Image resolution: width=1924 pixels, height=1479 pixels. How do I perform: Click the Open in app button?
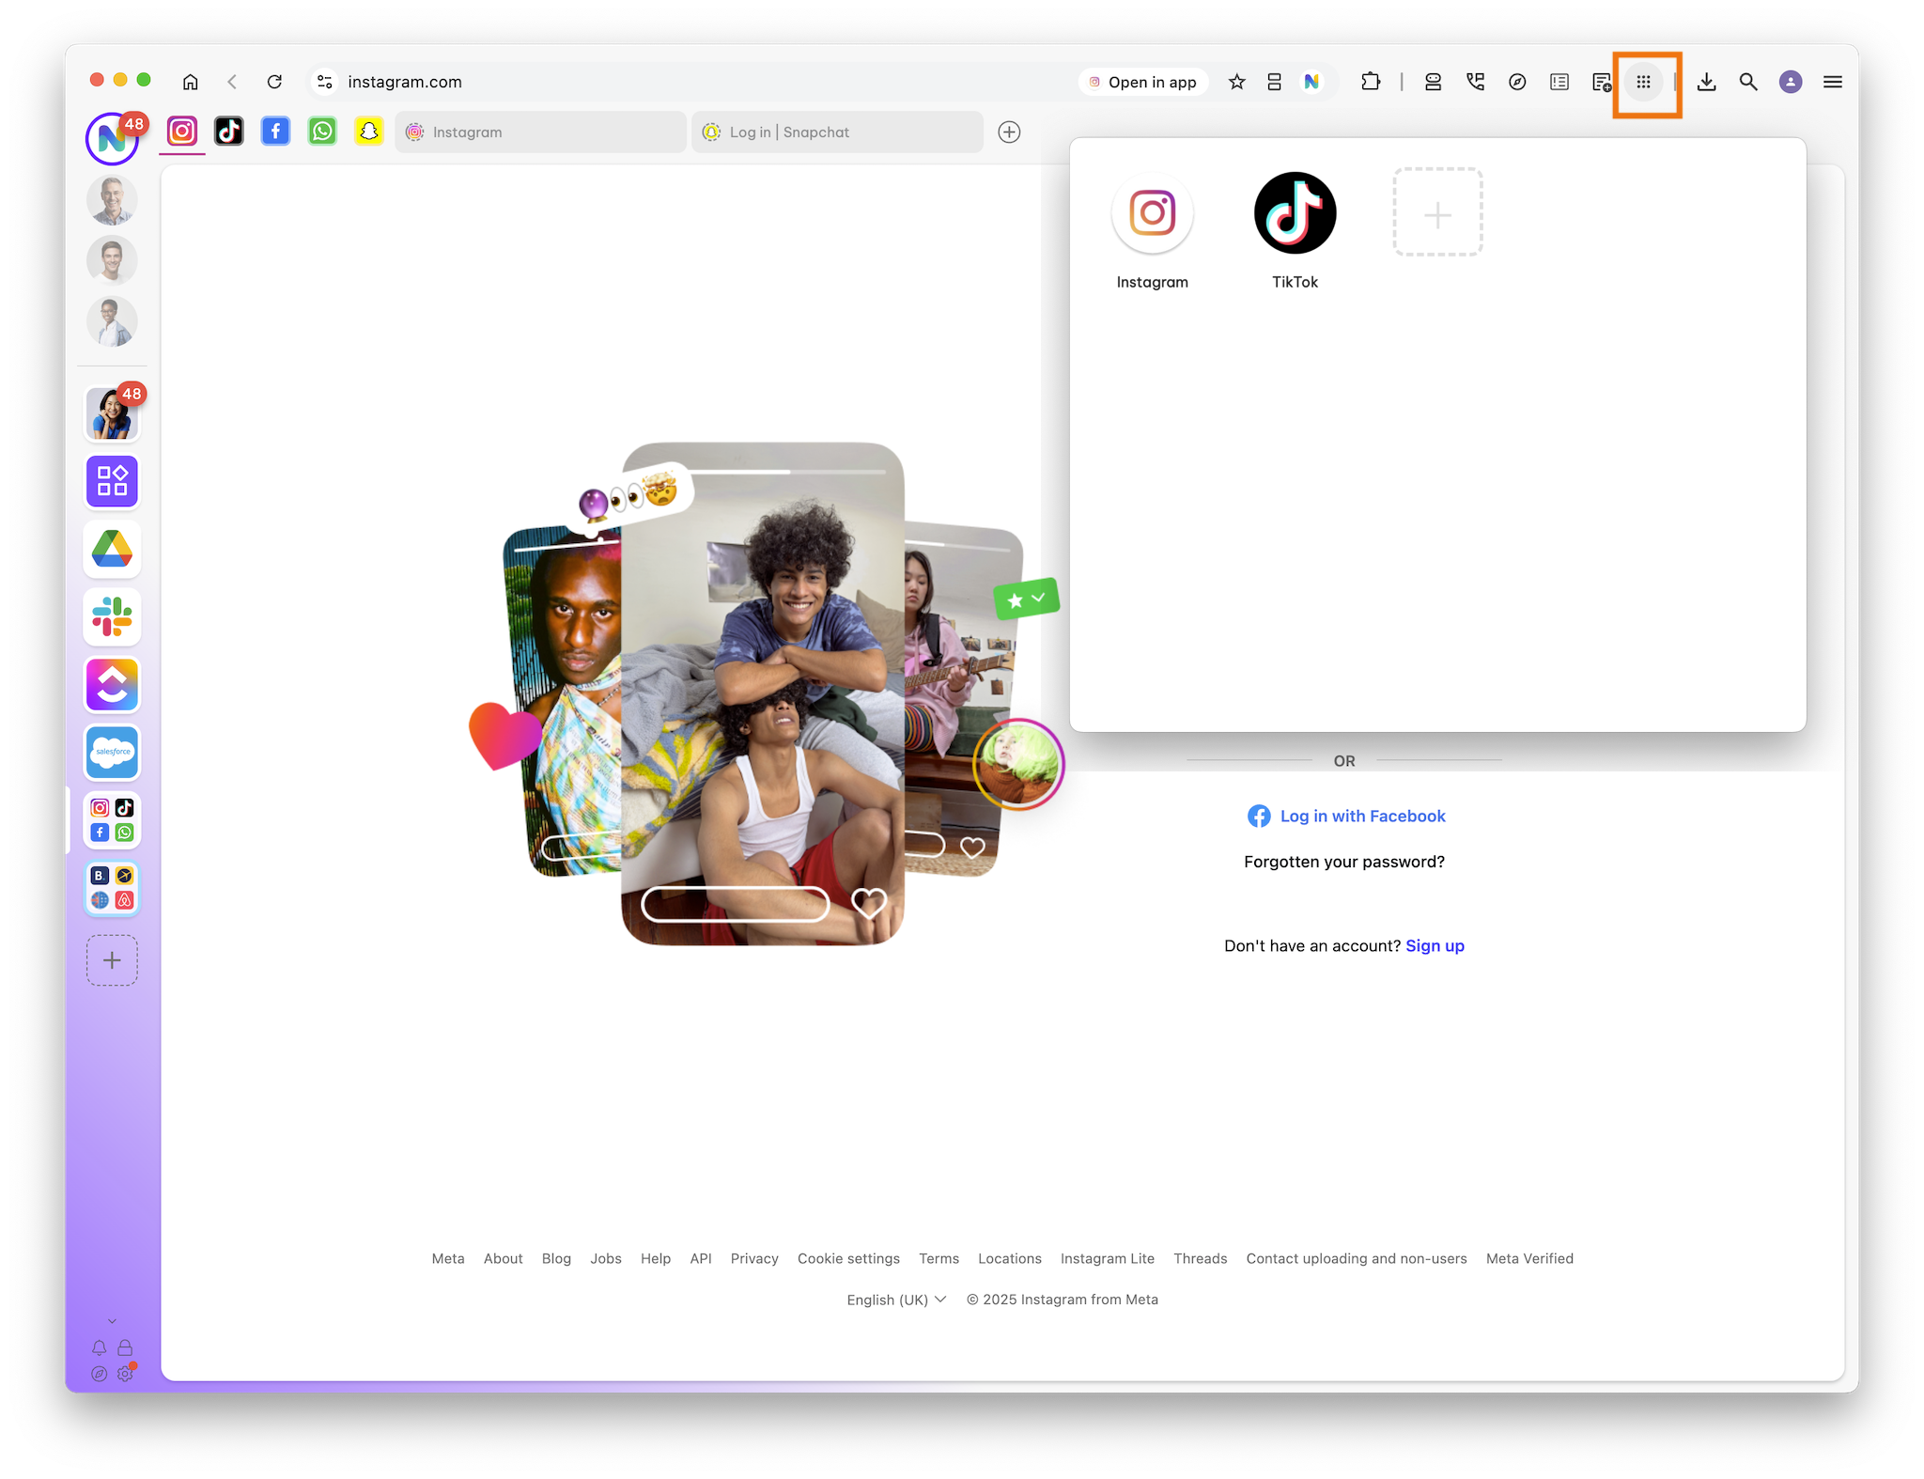(x=1142, y=82)
